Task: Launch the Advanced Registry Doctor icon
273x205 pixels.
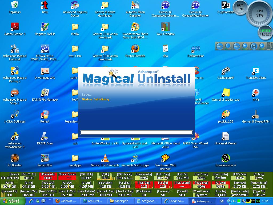Action: [x=75, y=5]
